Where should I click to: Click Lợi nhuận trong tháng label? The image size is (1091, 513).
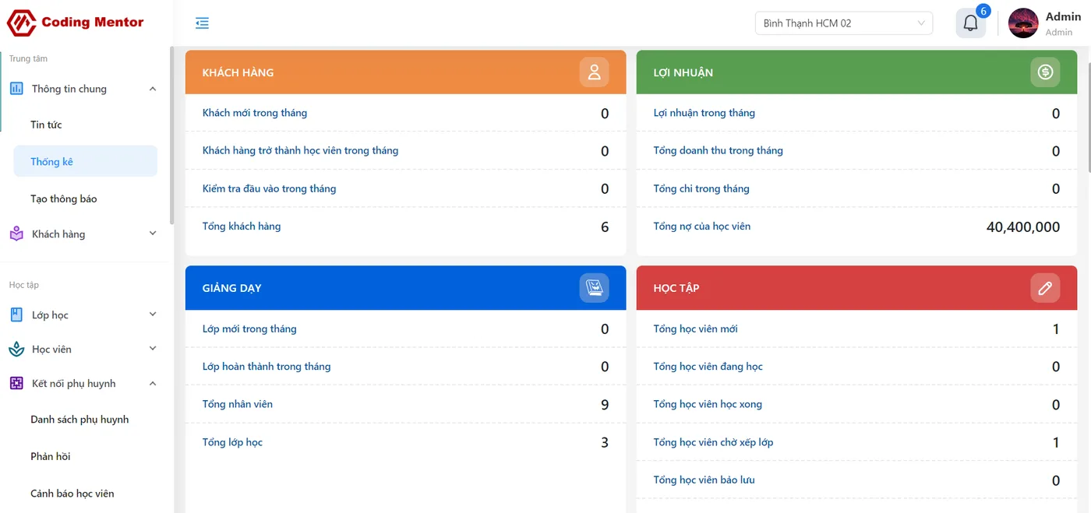pos(704,113)
